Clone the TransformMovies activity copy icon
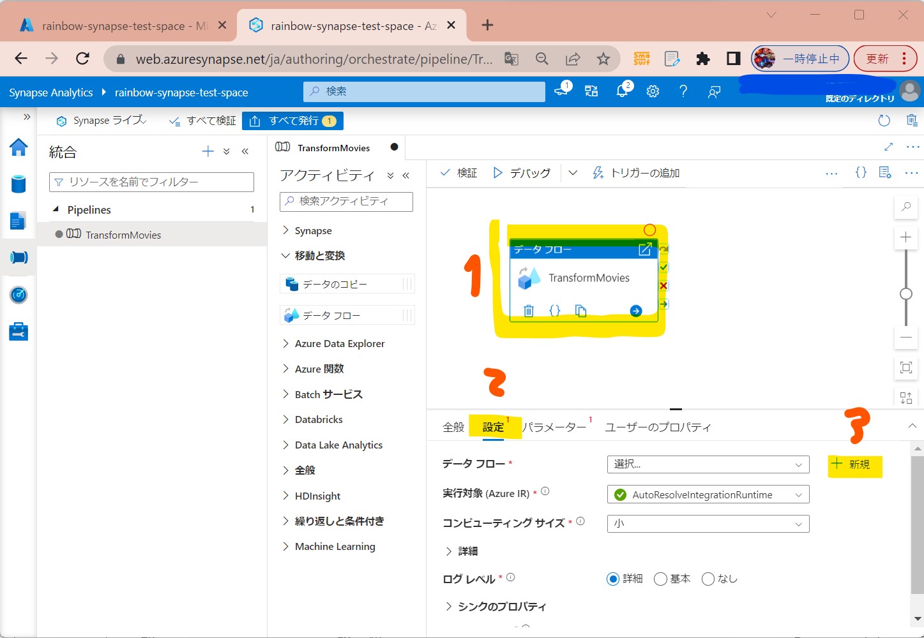Viewport: 924px width, 638px height. (580, 311)
